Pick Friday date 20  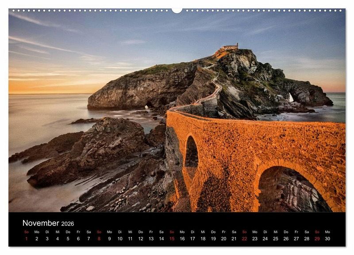[223, 239]
